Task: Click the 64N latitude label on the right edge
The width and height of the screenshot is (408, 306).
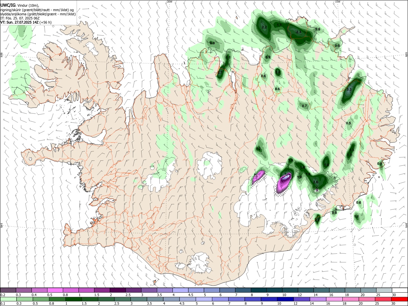Action: point(406,225)
